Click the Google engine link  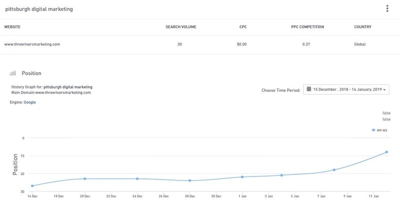(x=30, y=102)
